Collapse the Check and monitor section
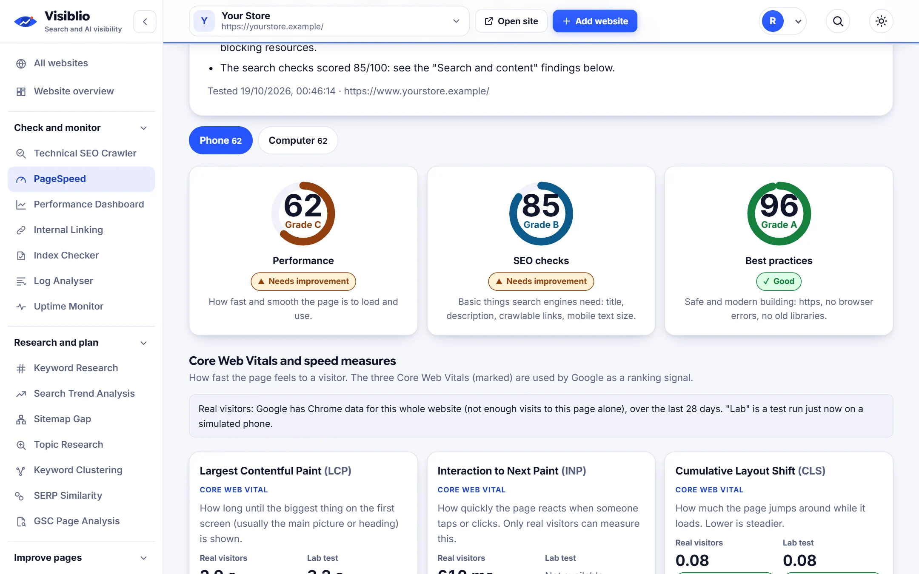 [x=81, y=128]
